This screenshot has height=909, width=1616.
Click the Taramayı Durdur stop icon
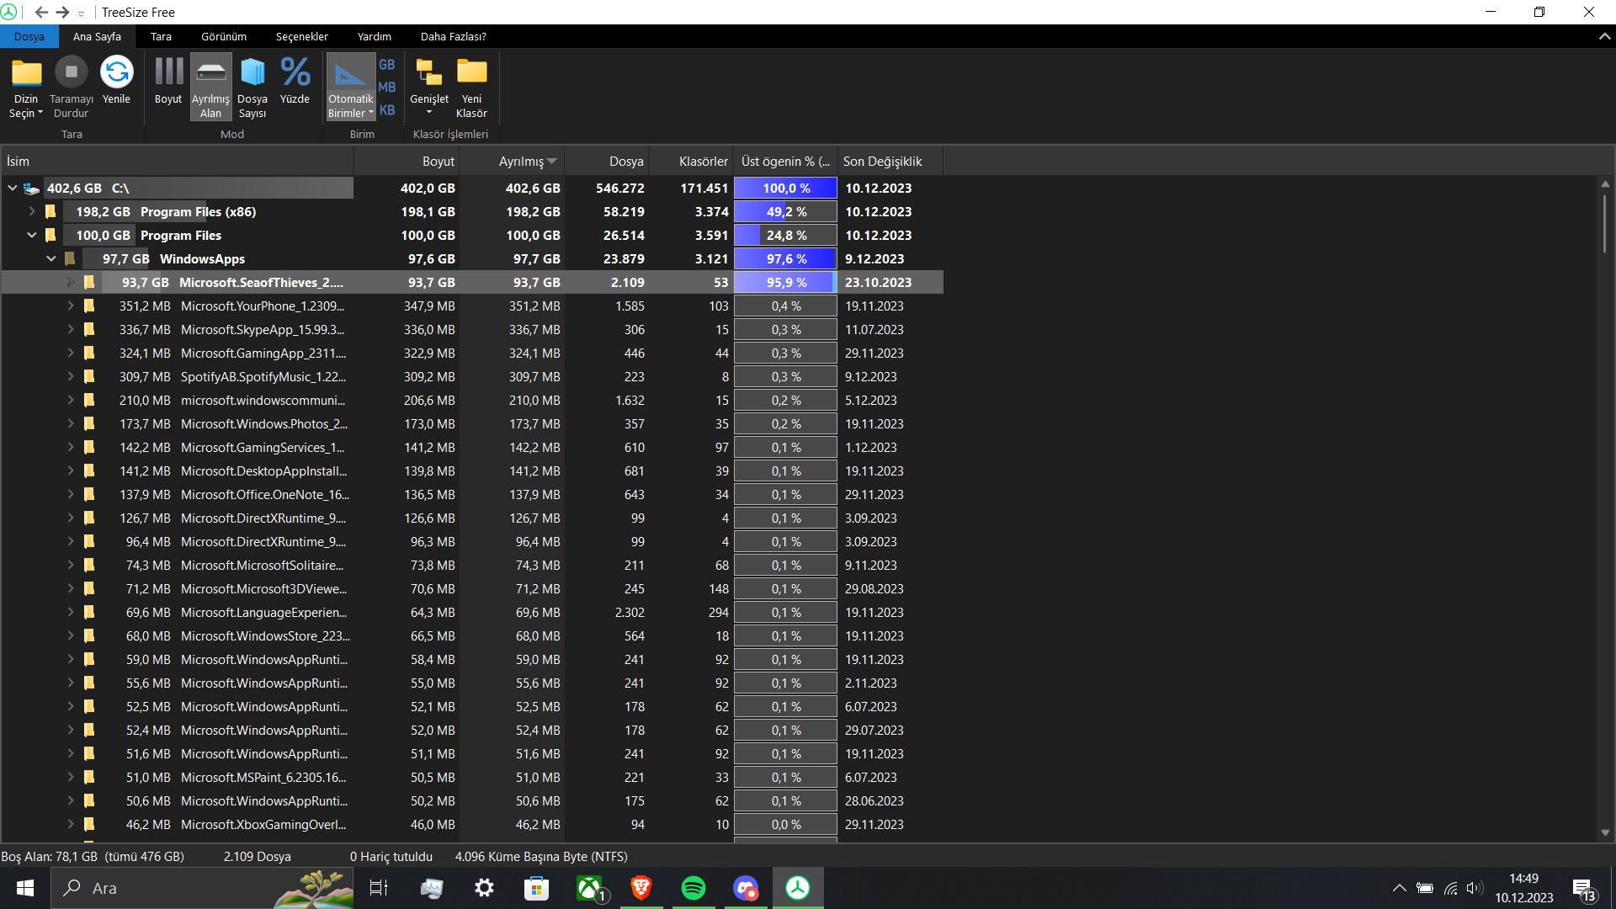[72, 73]
